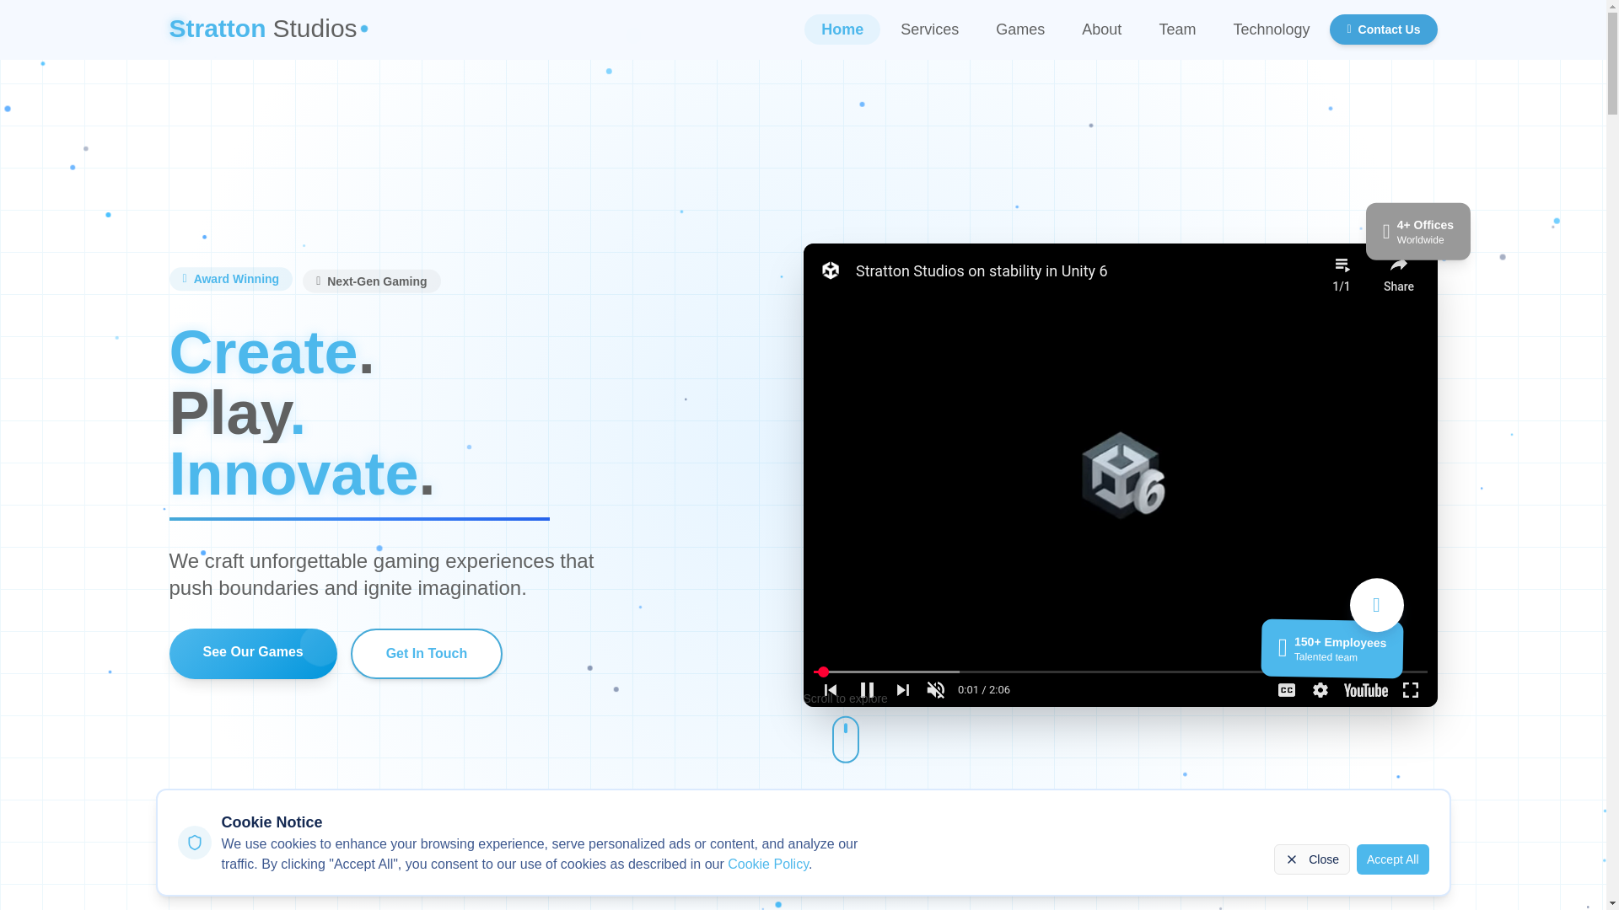Viewport: 1619px width, 910px height.
Task: Open the Technology nav item
Action: (x=1271, y=29)
